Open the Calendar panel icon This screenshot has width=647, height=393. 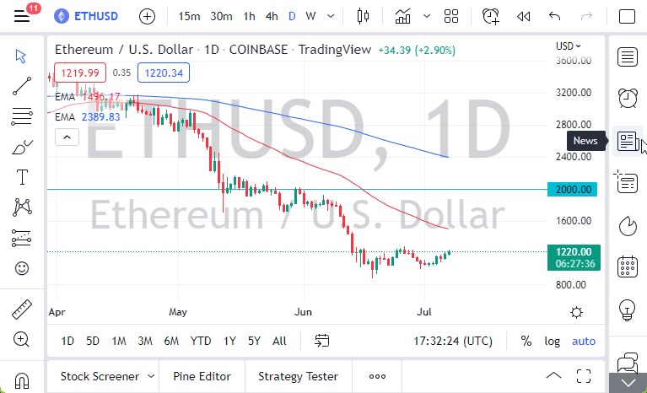(x=627, y=266)
